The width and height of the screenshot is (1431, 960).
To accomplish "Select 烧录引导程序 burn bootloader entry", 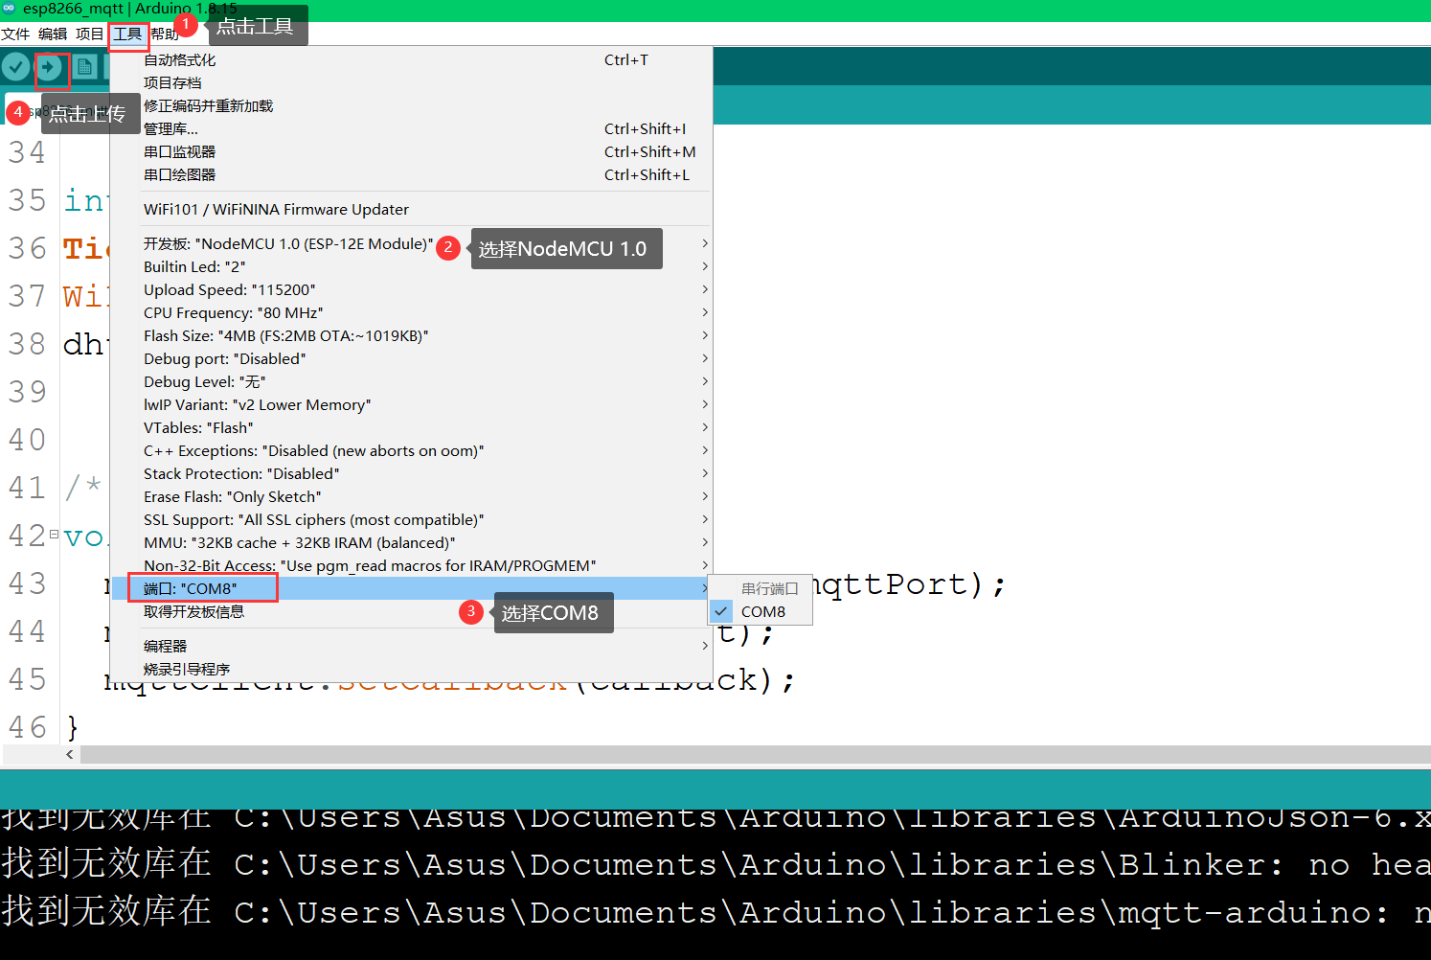I will click(412, 670).
